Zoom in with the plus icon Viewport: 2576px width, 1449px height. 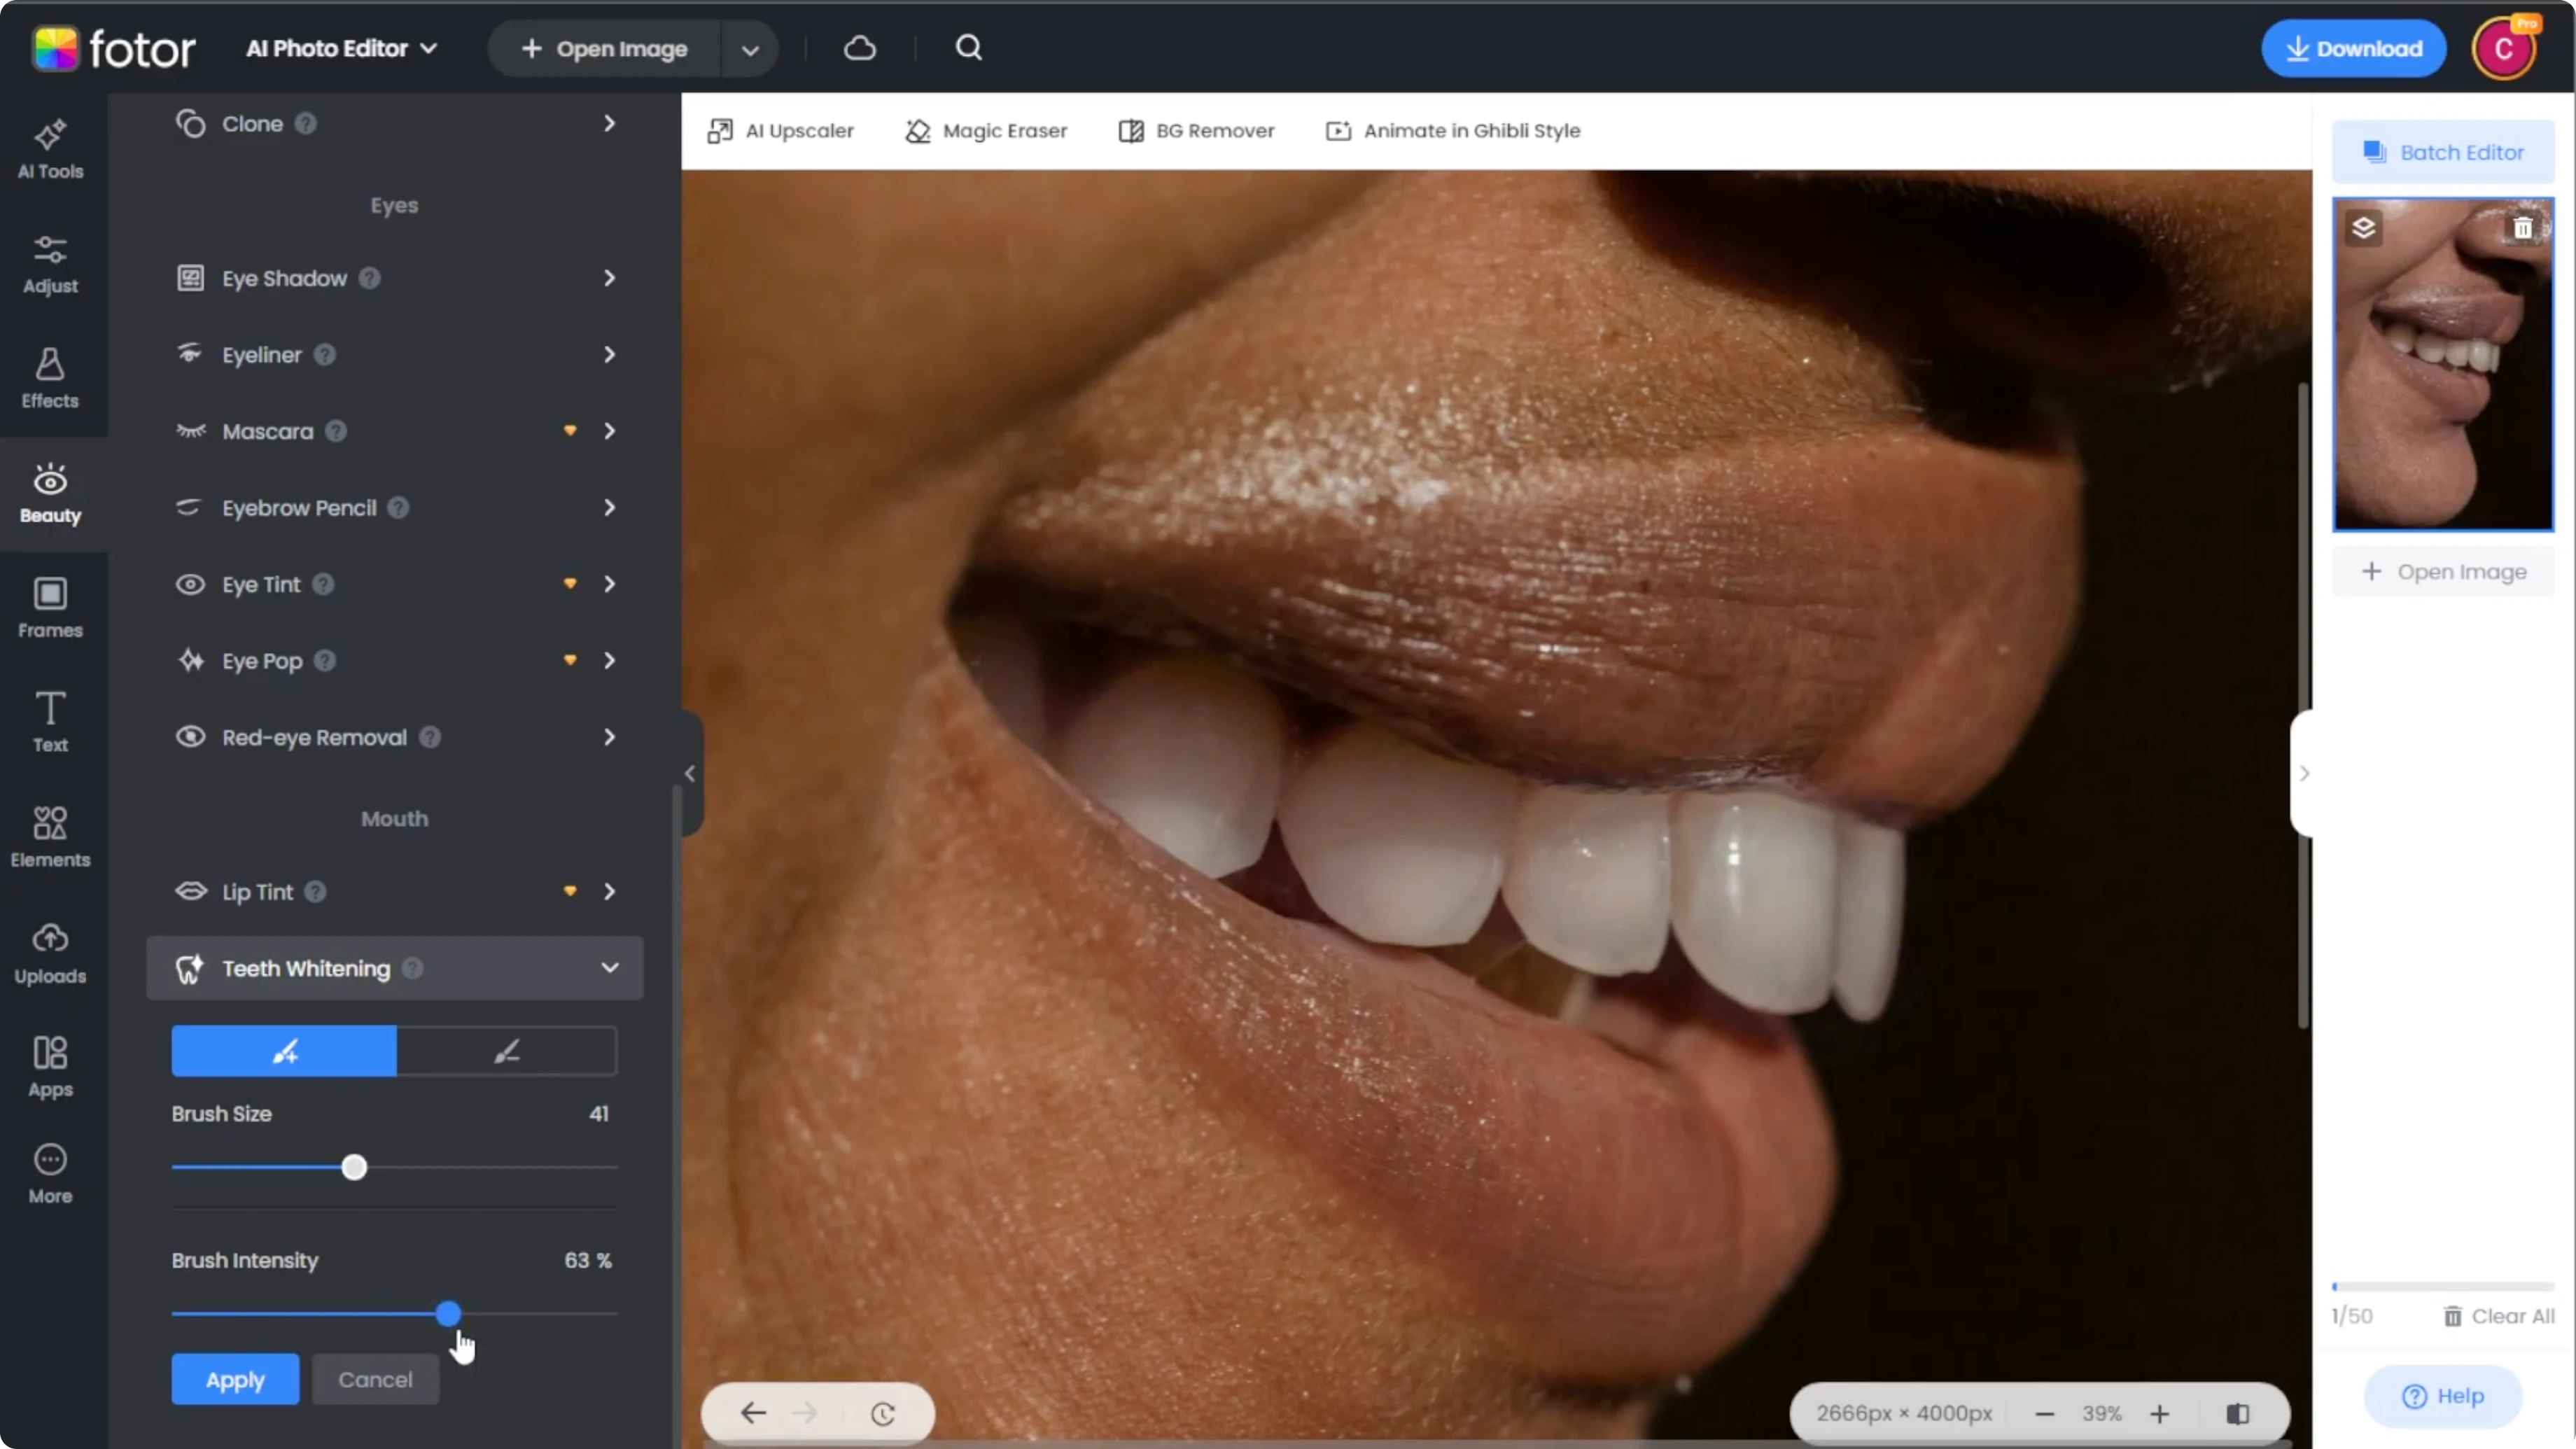coord(2160,1414)
